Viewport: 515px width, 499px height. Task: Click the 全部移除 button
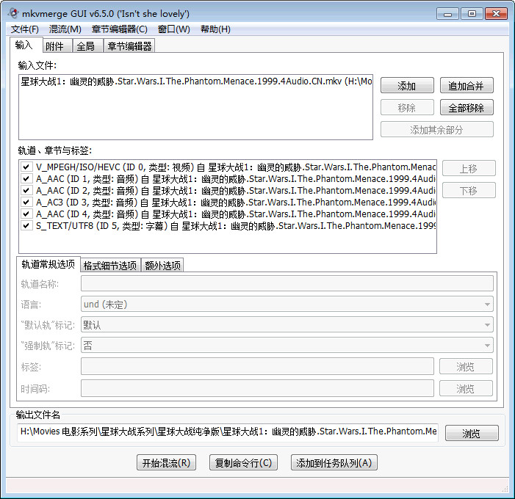[467, 108]
